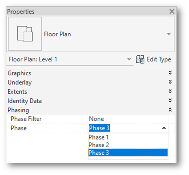
Task: Toggle the Phase dropdown arrow
Action: [164, 128]
